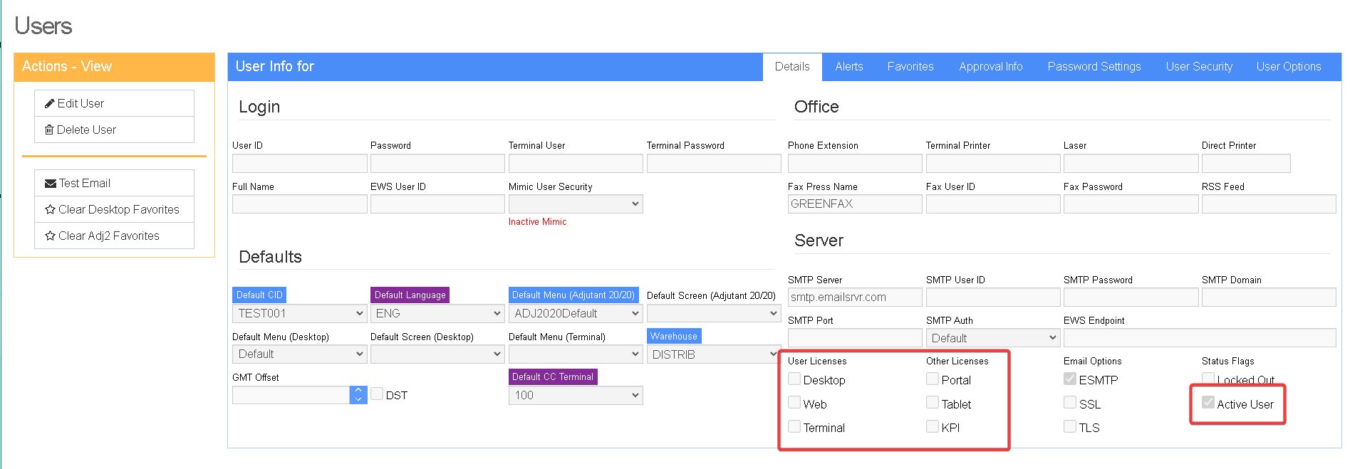This screenshot has width=1350, height=469.
Task: Click the star icon for Clear Adj2 Favorites
Action: pos(50,236)
